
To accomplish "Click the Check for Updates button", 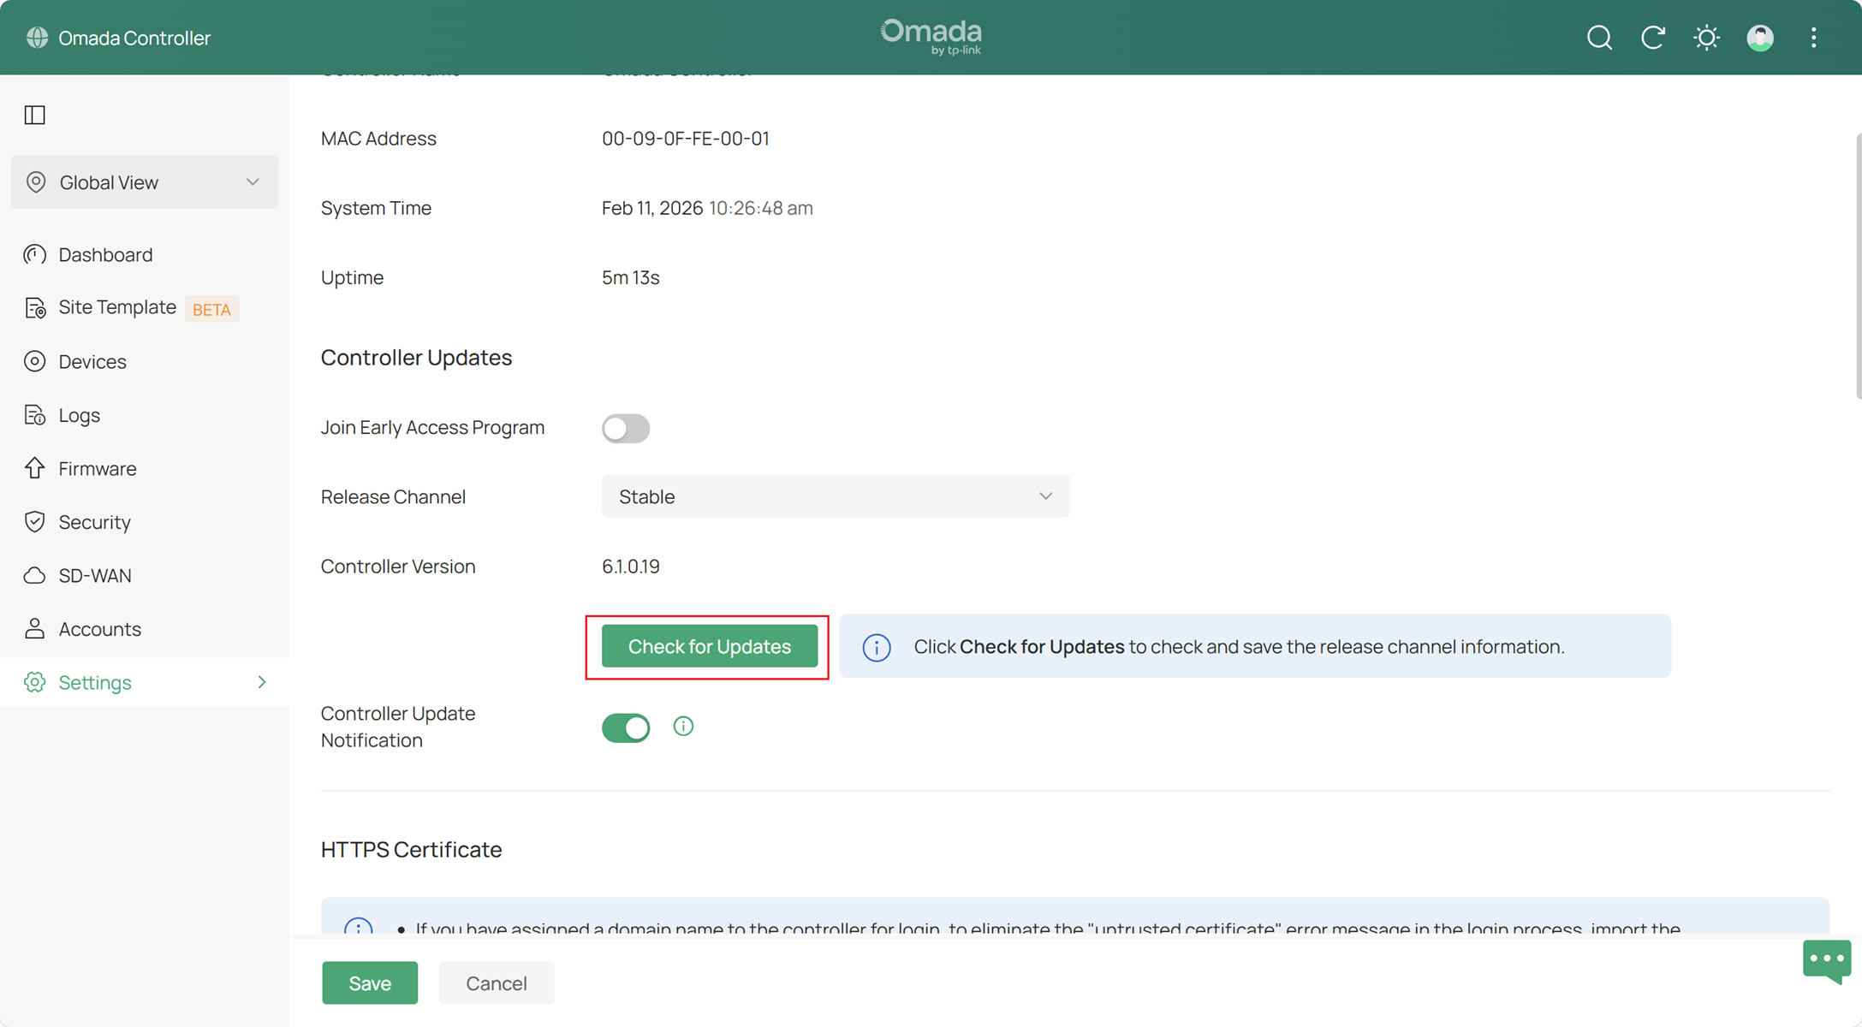I will click(709, 646).
